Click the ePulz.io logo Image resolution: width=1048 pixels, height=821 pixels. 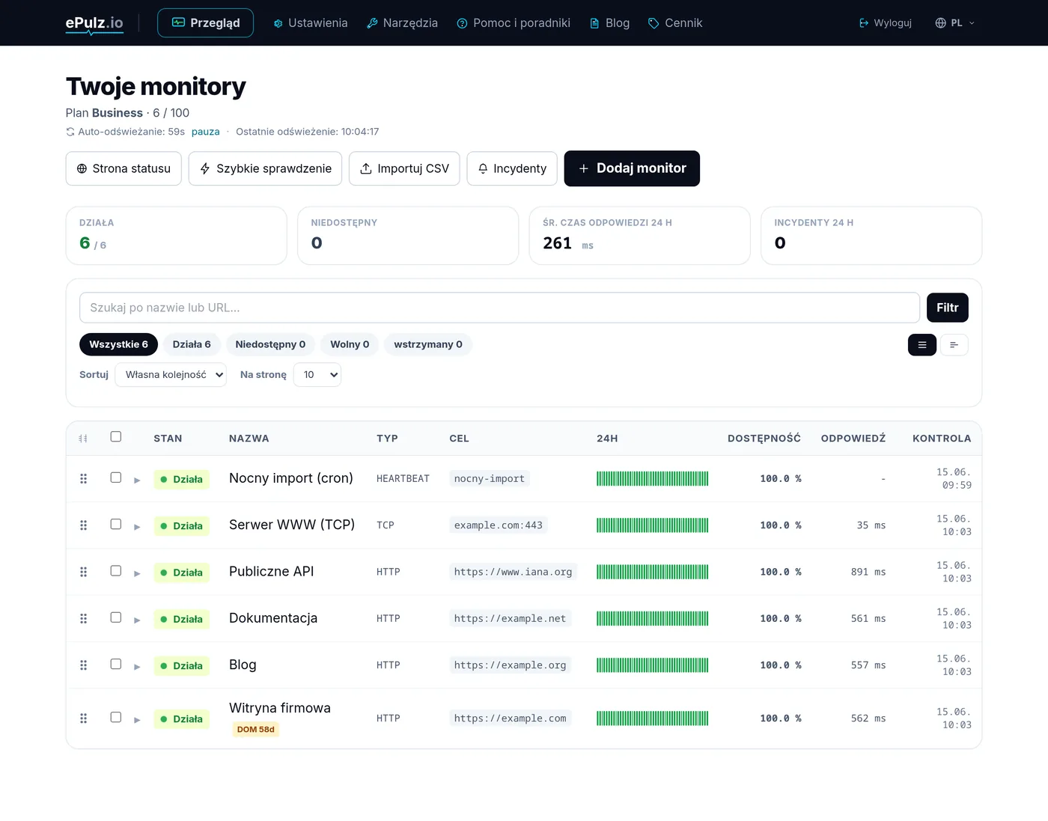(x=94, y=23)
